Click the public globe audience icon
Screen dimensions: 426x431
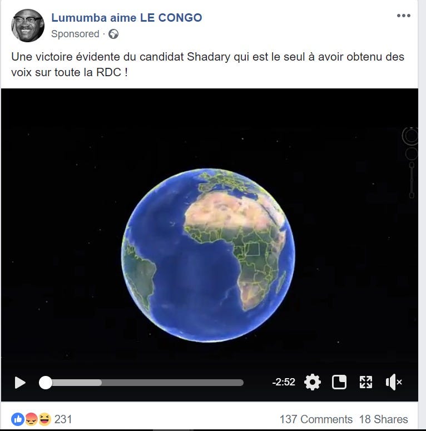113,34
